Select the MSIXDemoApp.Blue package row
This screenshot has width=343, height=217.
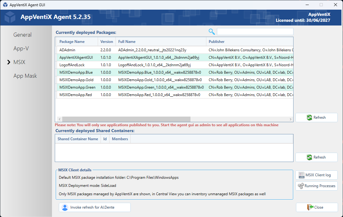coord(175,72)
